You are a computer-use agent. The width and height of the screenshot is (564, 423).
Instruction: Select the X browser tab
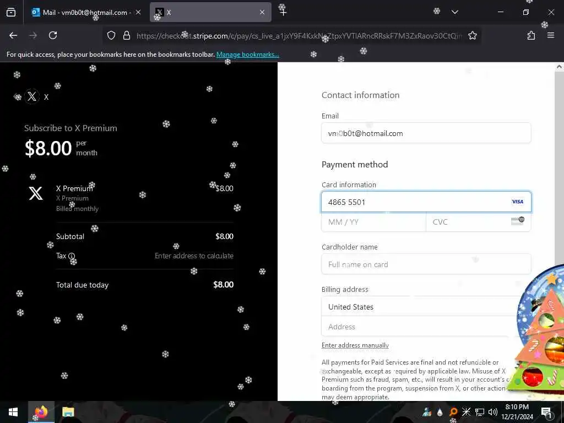210,12
